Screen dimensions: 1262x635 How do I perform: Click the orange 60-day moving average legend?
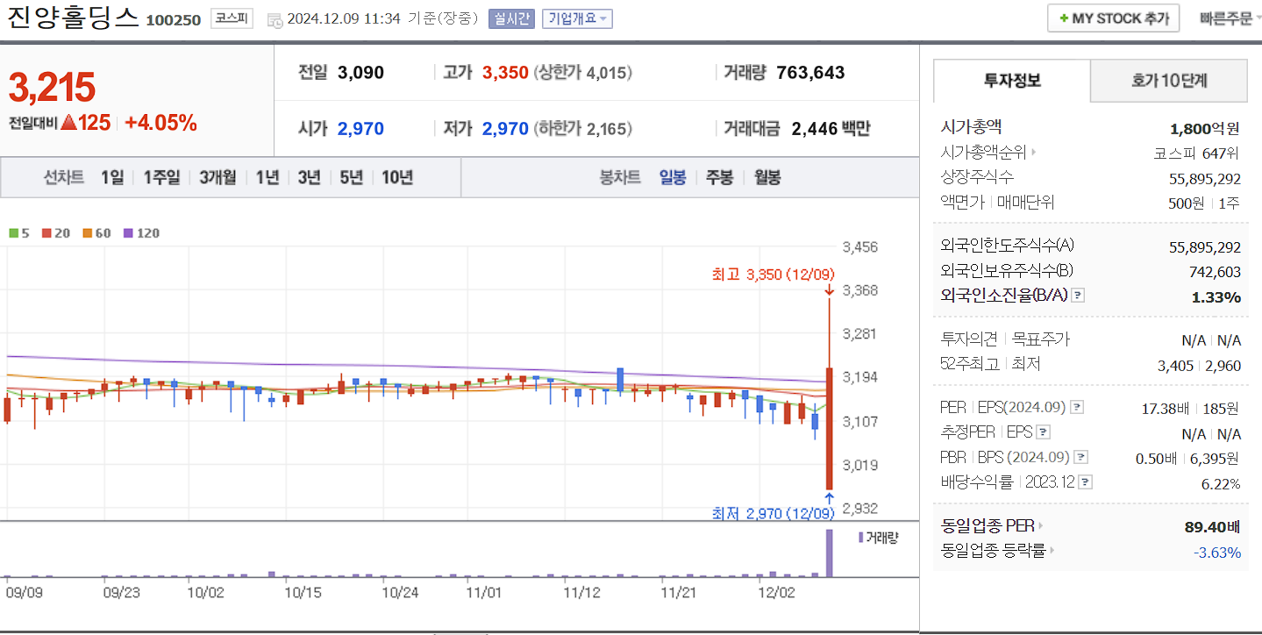96,233
